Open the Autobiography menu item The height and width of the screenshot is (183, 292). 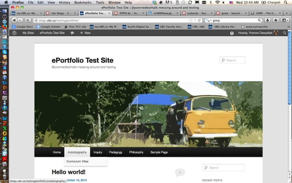coord(77,152)
